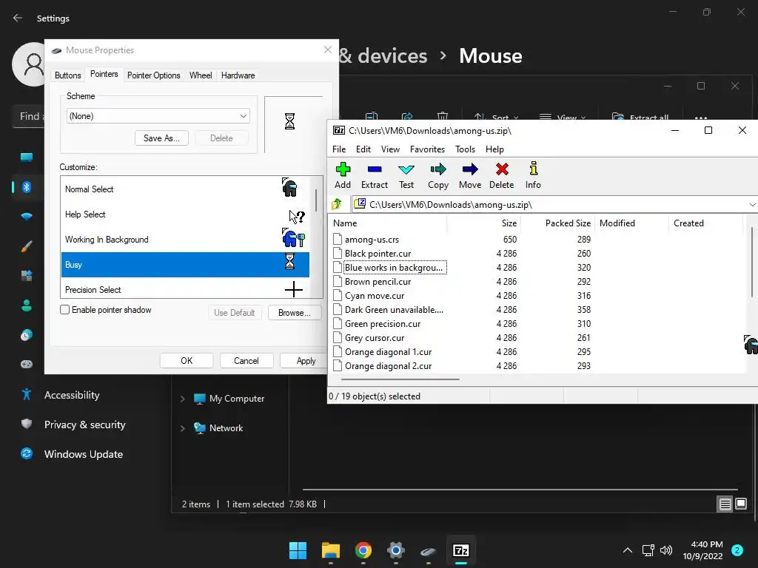This screenshot has width=758, height=568.
Task: Open the network icon in system tray
Action: 648,550
